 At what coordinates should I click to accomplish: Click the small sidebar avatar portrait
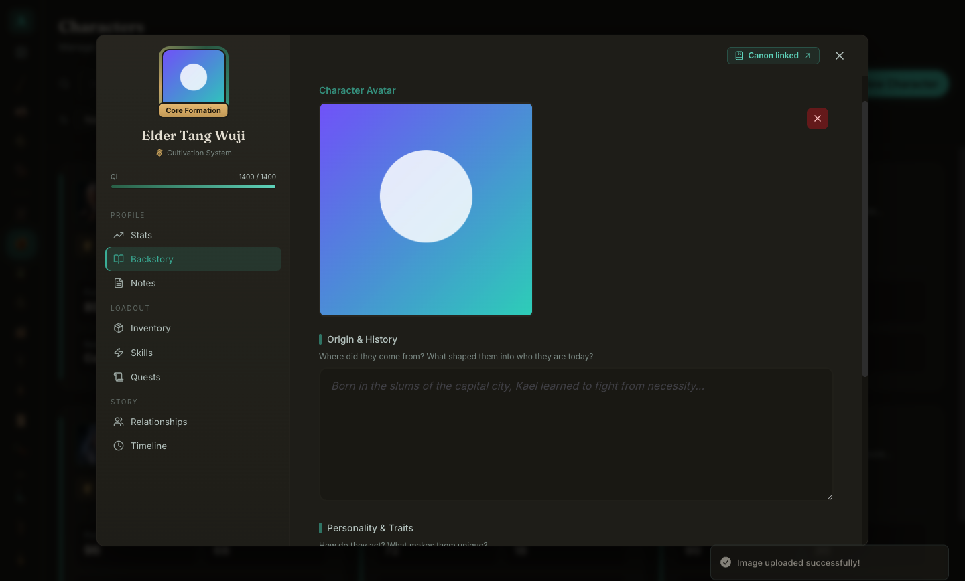(x=194, y=77)
